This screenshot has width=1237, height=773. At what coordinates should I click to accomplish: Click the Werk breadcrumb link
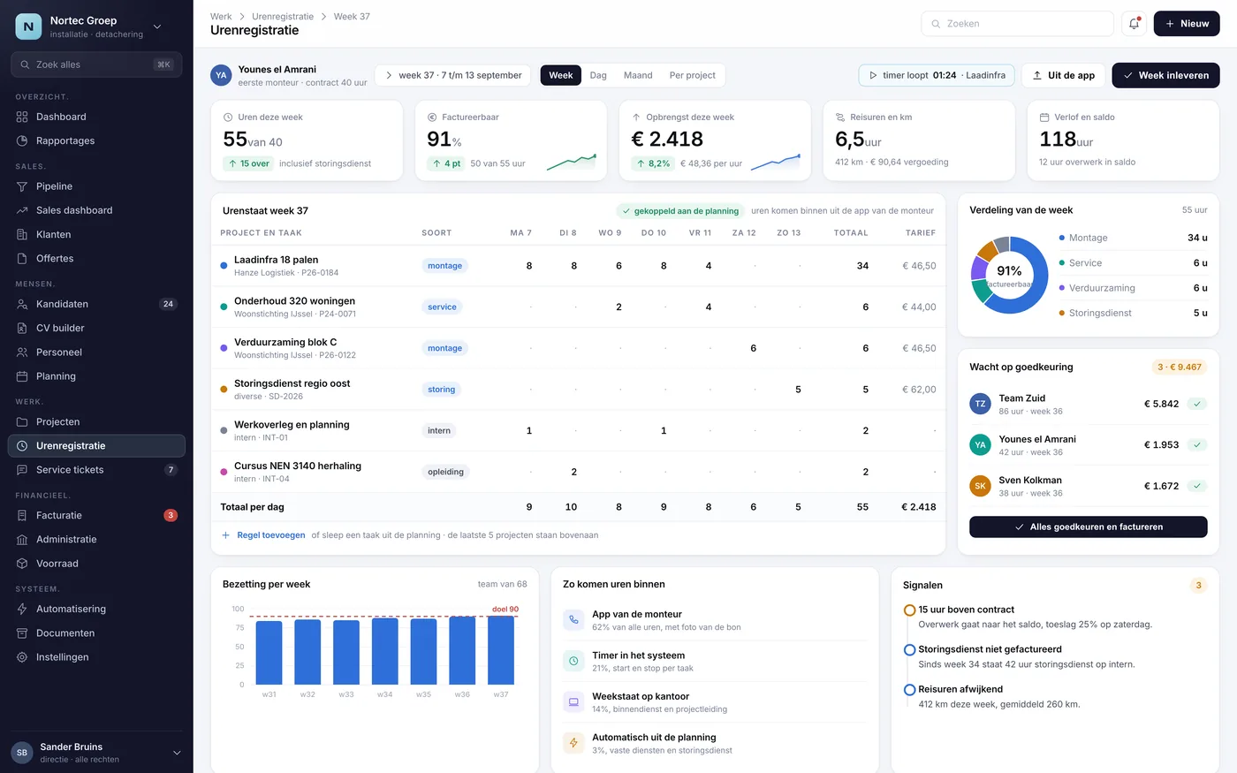point(221,17)
